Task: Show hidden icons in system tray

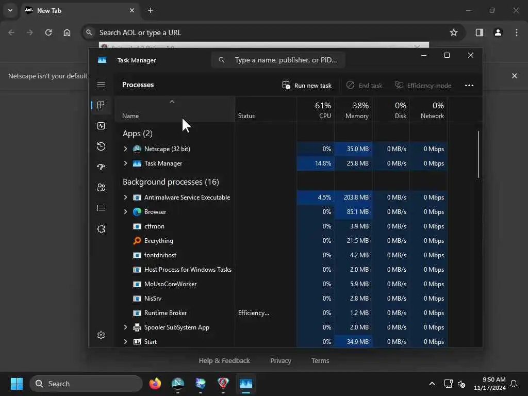Action: pos(432,384)
